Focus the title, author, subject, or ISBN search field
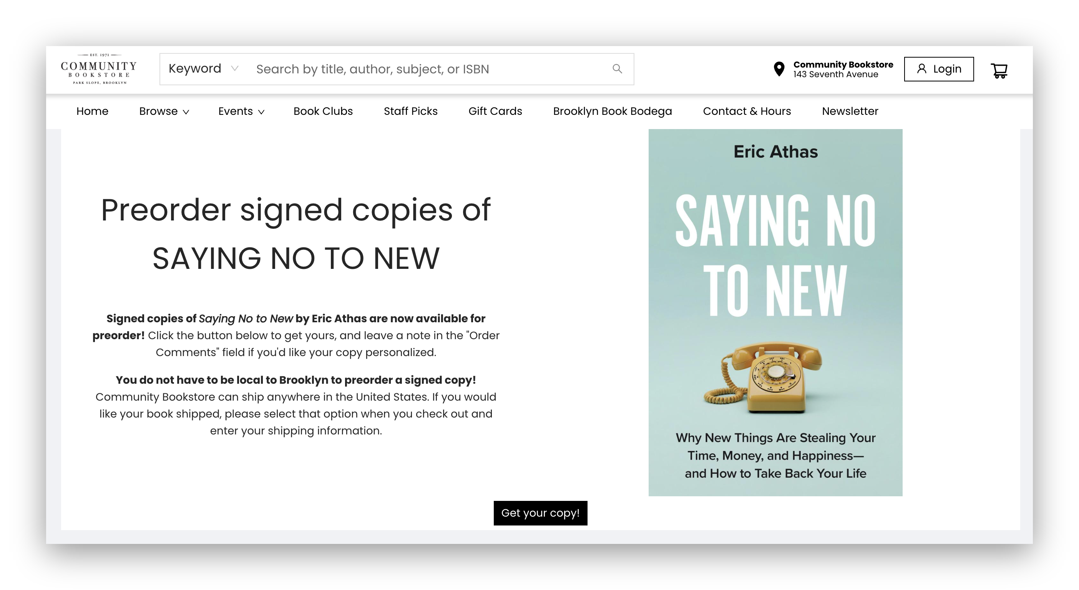 point(427,69)
